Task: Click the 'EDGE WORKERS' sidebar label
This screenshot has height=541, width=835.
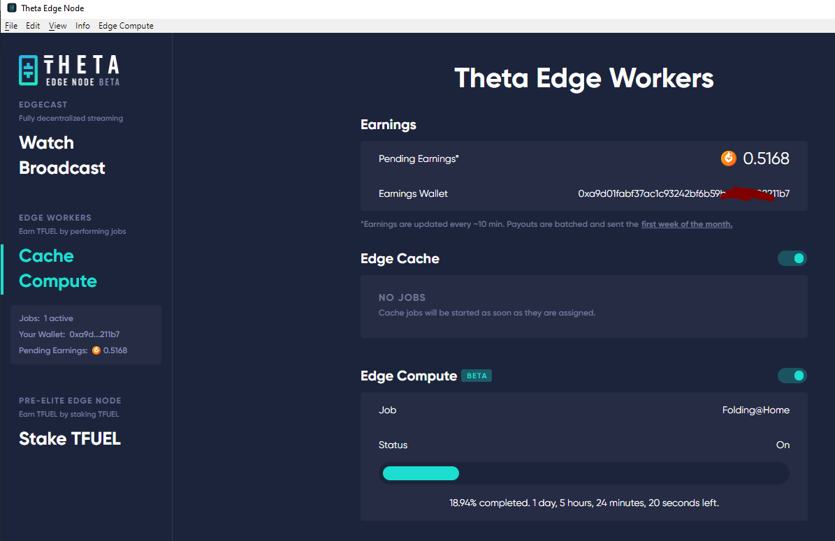Action: [x=55, y=218]
